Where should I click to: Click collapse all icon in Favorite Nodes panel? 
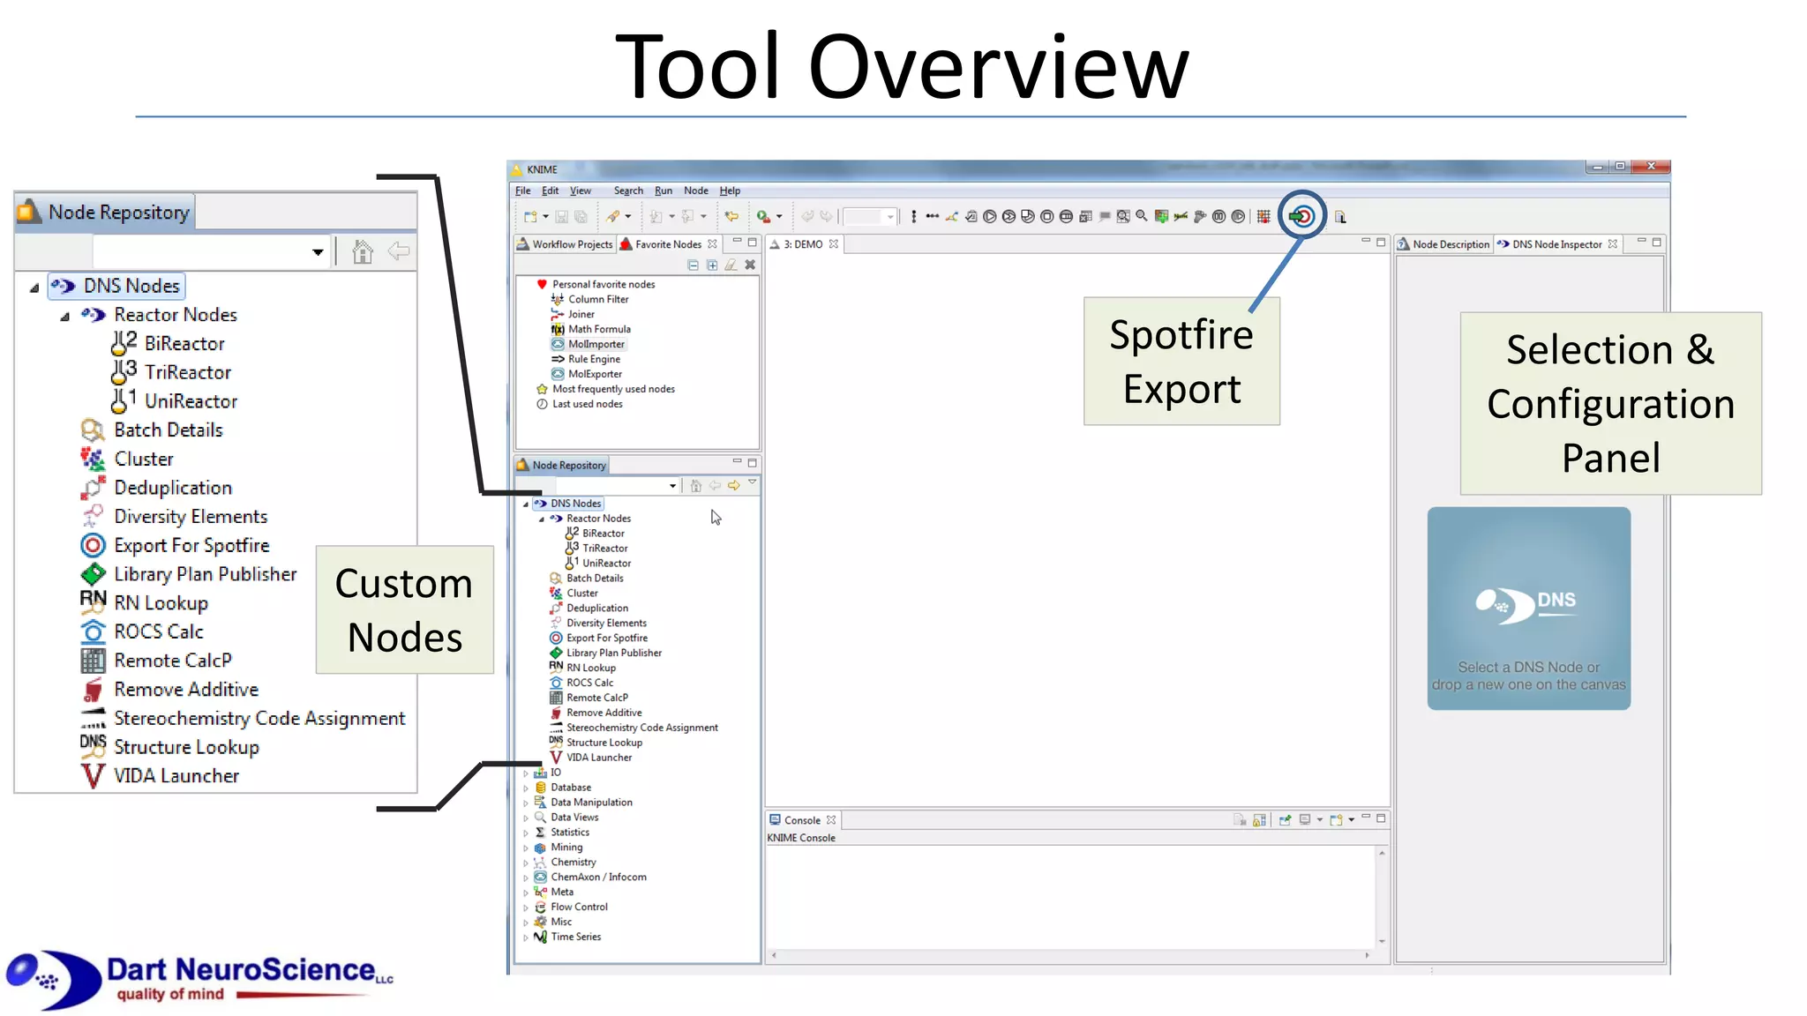(693, 265)
